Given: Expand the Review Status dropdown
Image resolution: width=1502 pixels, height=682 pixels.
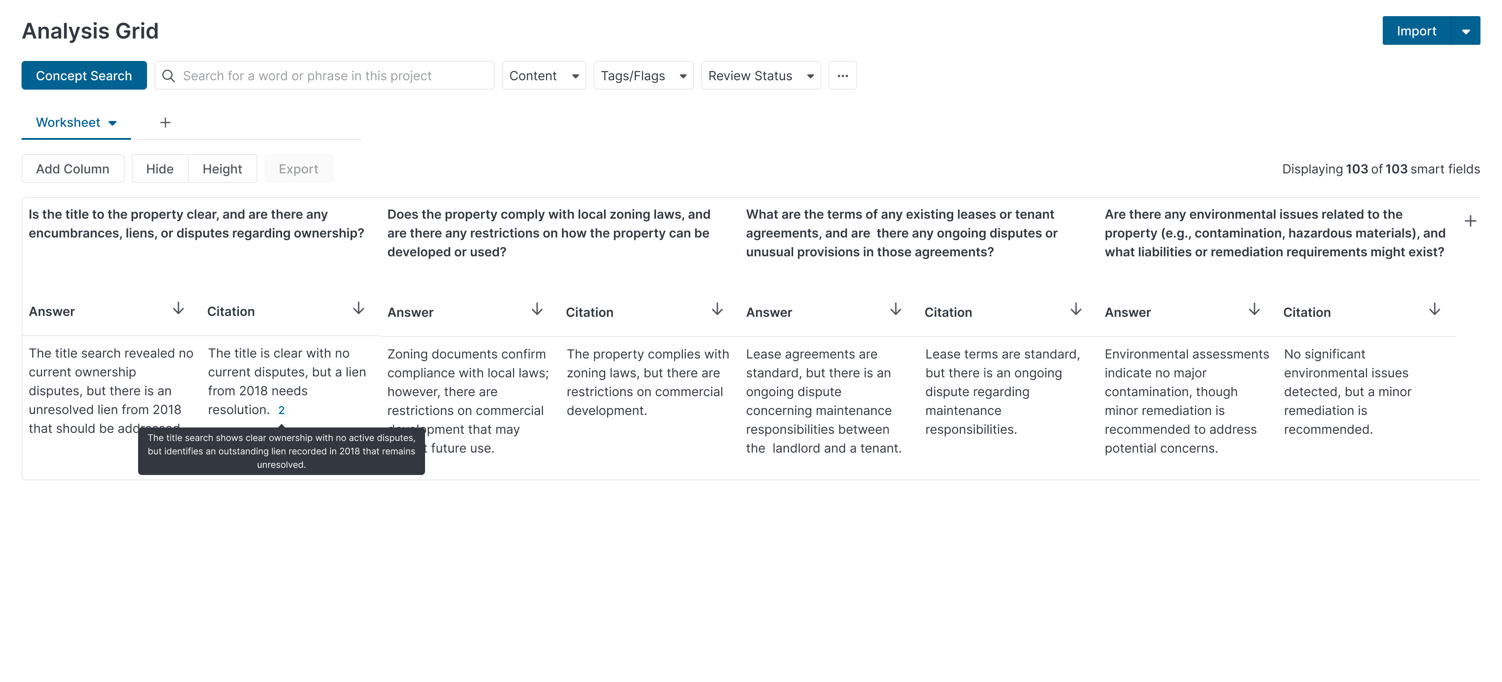Looking at the screenshot, I should tap(760, 76).
